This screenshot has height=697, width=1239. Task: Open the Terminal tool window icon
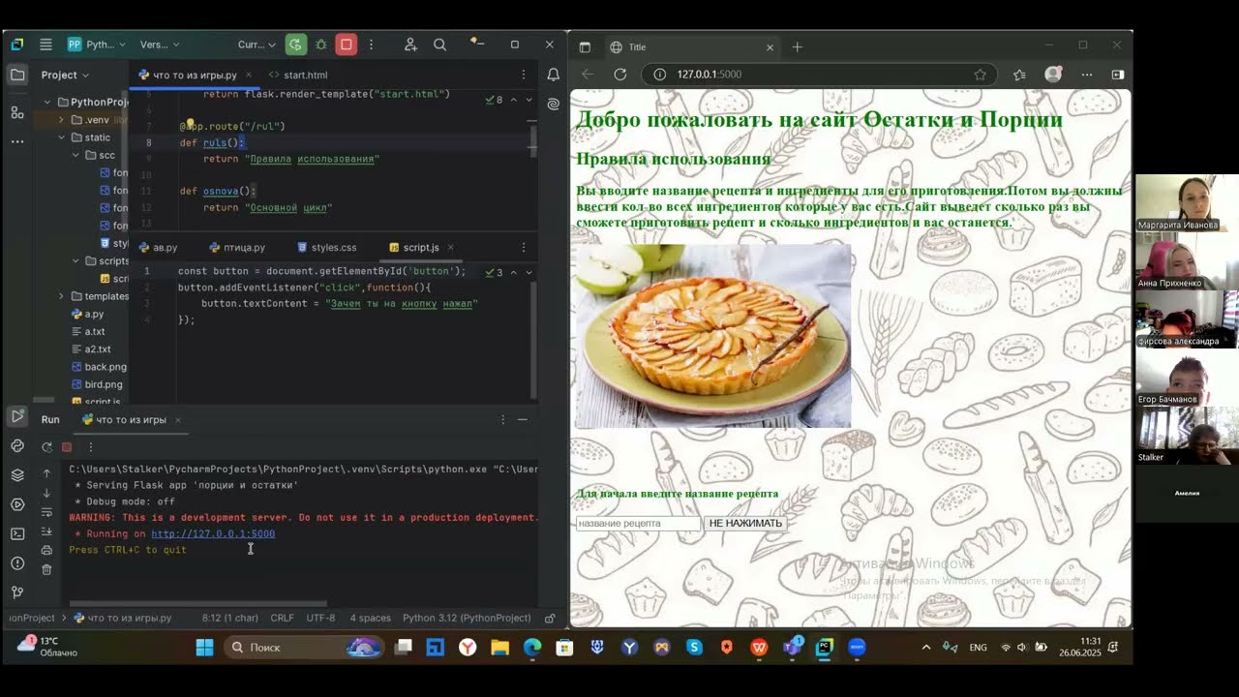[x=17, y=533]
